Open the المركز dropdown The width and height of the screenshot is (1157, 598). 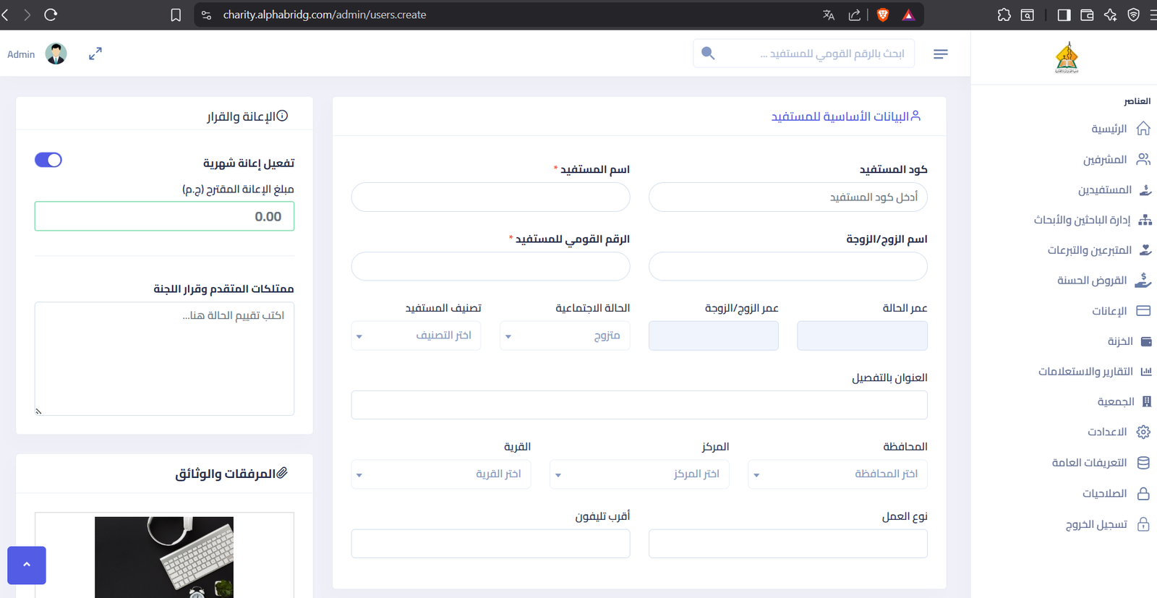tap(639, 474)
